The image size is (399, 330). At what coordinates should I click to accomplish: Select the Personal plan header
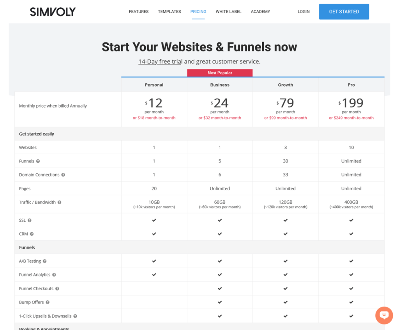(154, 85)
